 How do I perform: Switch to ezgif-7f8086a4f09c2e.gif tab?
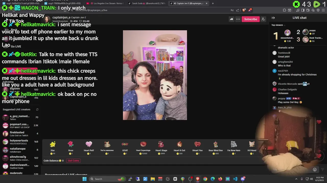click(x=63, y=3)
